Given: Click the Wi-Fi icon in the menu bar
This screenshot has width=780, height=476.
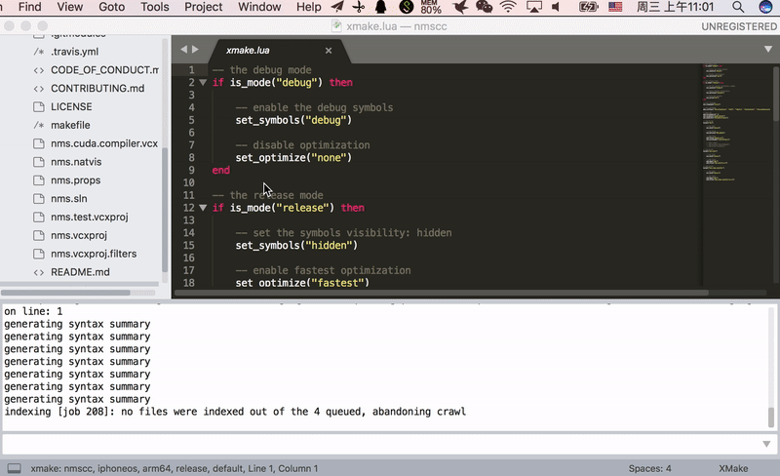Looking at the screenshot, I should [x=508, y=7].
